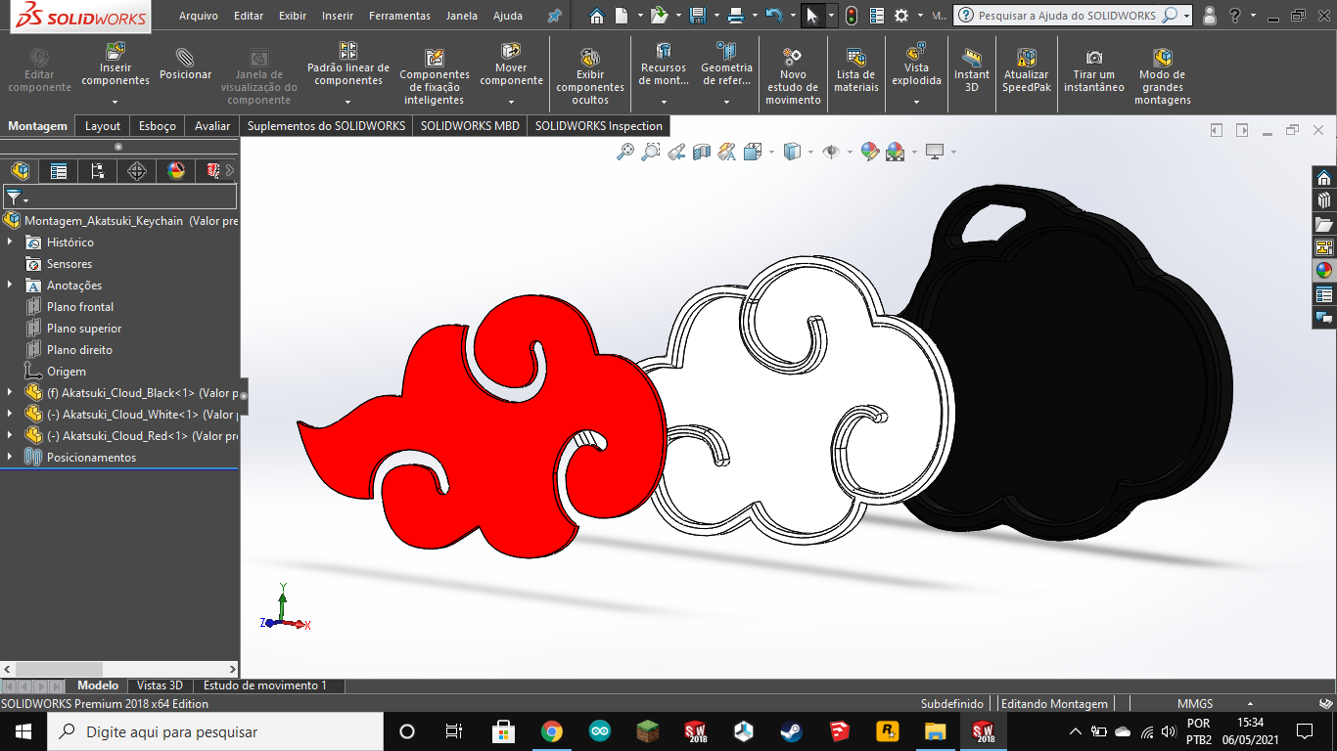This screenshot has width=1337, height=751.
Task: Select Plano superior in feature tree
Action: [84, 328]
